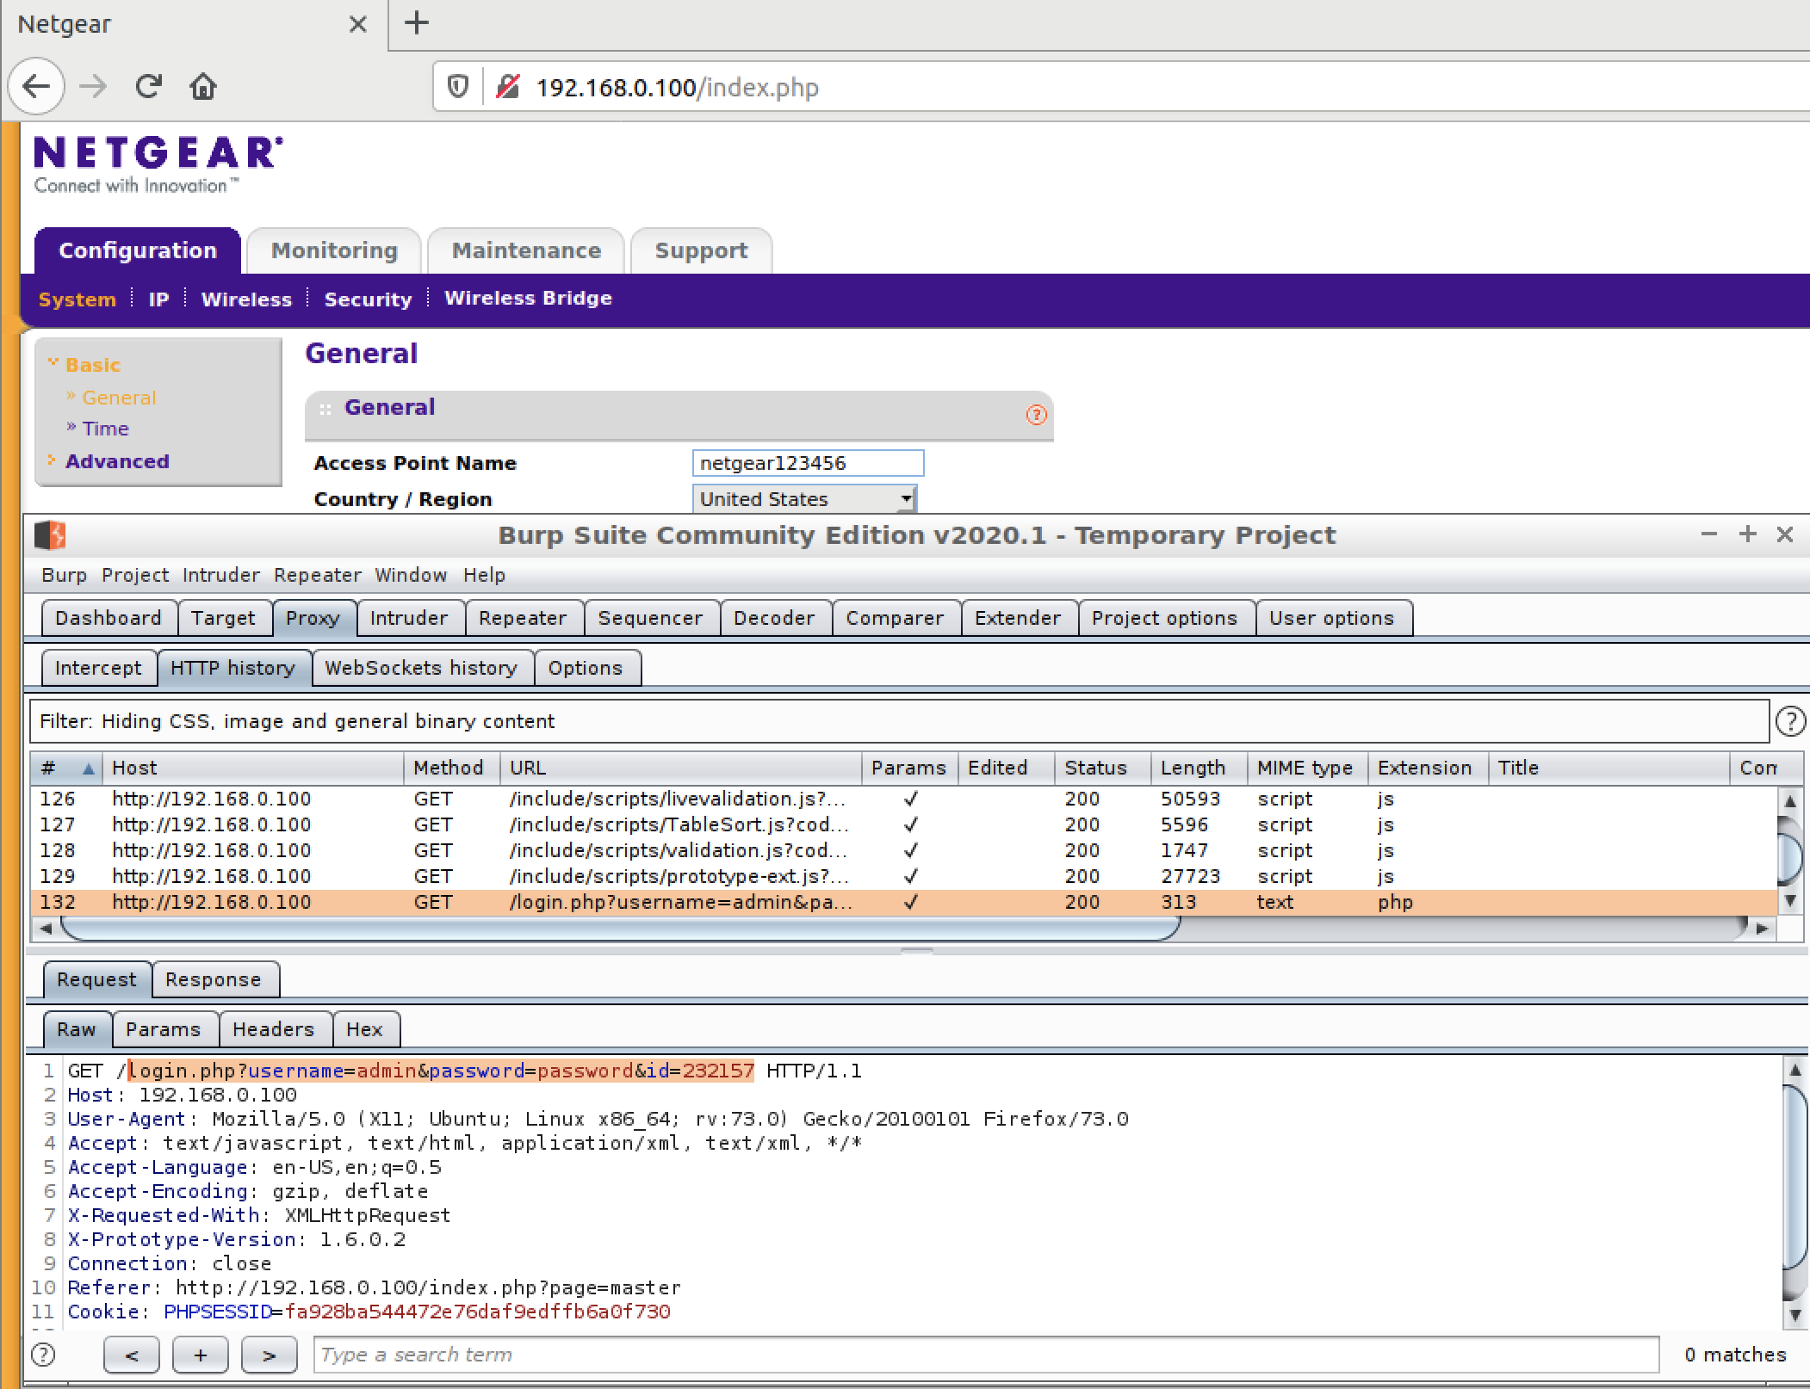The height and width of the screenshot is (1389, 1810).
Task: Open the Time sidebar link
Action: pos(105,429)
